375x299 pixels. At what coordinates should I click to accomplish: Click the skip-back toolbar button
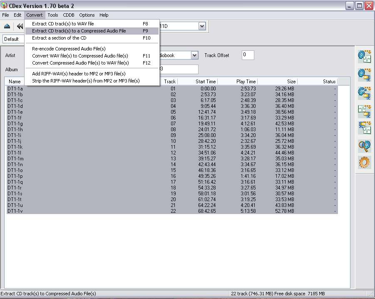(x=20, y=26)
